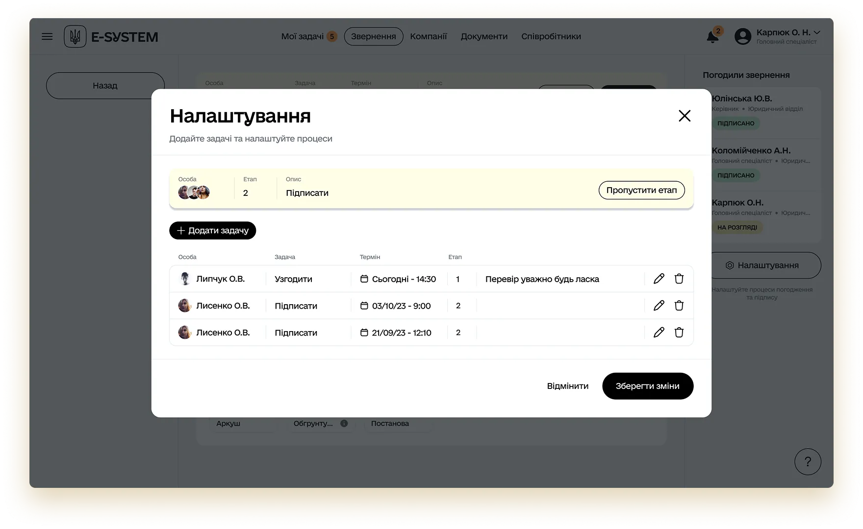Viewport: 863px width, 529px height.
Task: Delete the Лисенко О.В. 21/09/23 task
Action: (679, 333)
